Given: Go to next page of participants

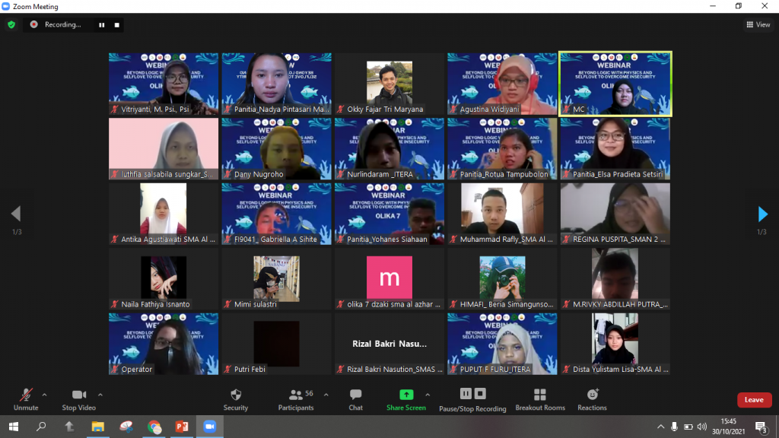Looking at the screenshot, I should [x=762, y=214].
